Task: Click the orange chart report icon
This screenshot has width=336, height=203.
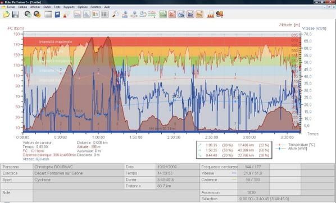Action: click(x=199, y=15)
